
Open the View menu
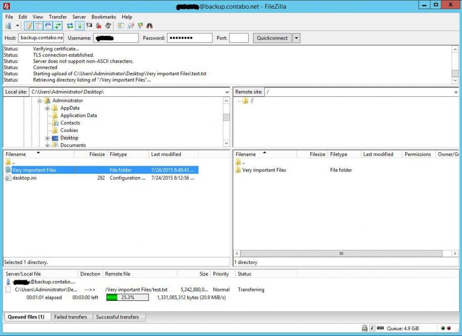pos(38,17)
